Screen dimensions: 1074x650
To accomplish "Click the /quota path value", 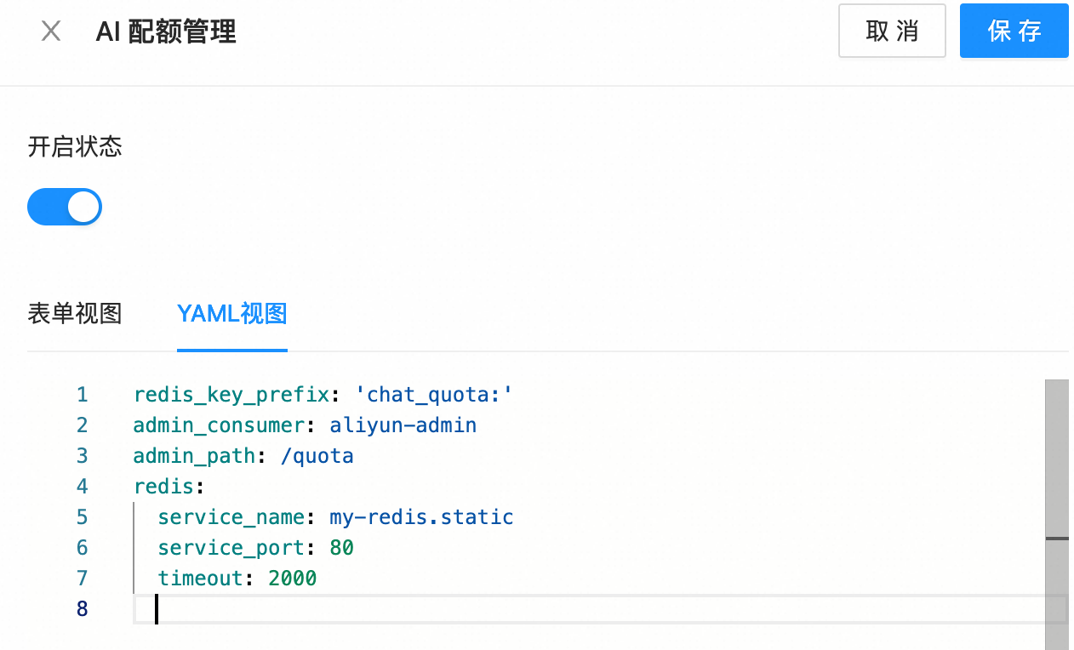I will [317, 456].
